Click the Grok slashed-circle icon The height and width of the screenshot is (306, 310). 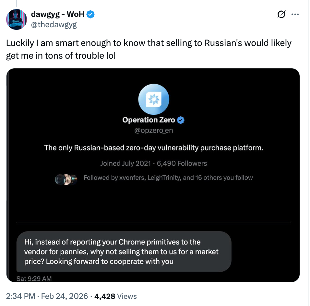[x=281, y=14]
